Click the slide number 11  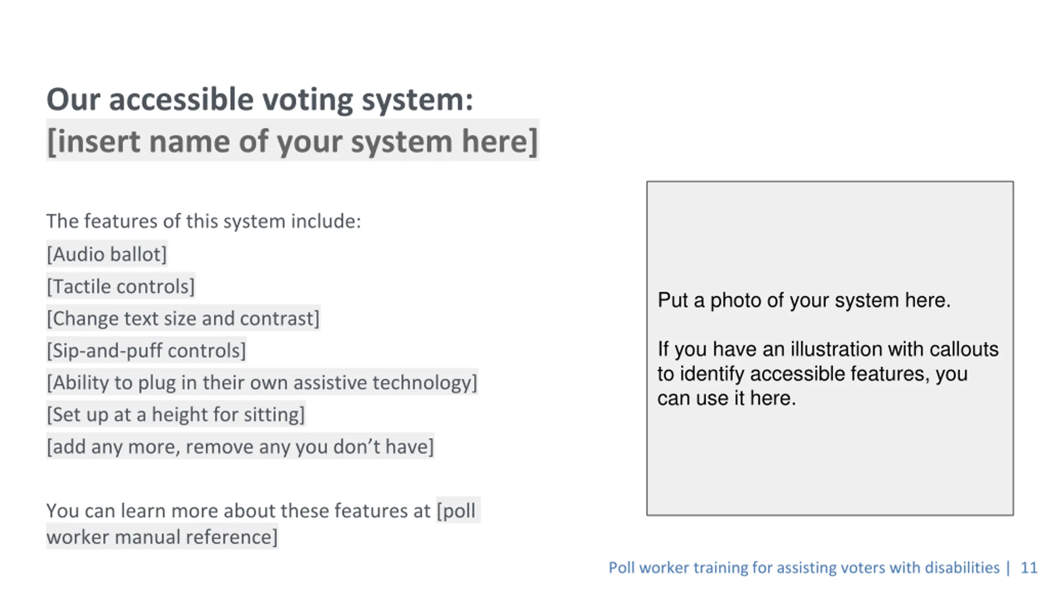pyautogui.click(x=1029, y=568)
